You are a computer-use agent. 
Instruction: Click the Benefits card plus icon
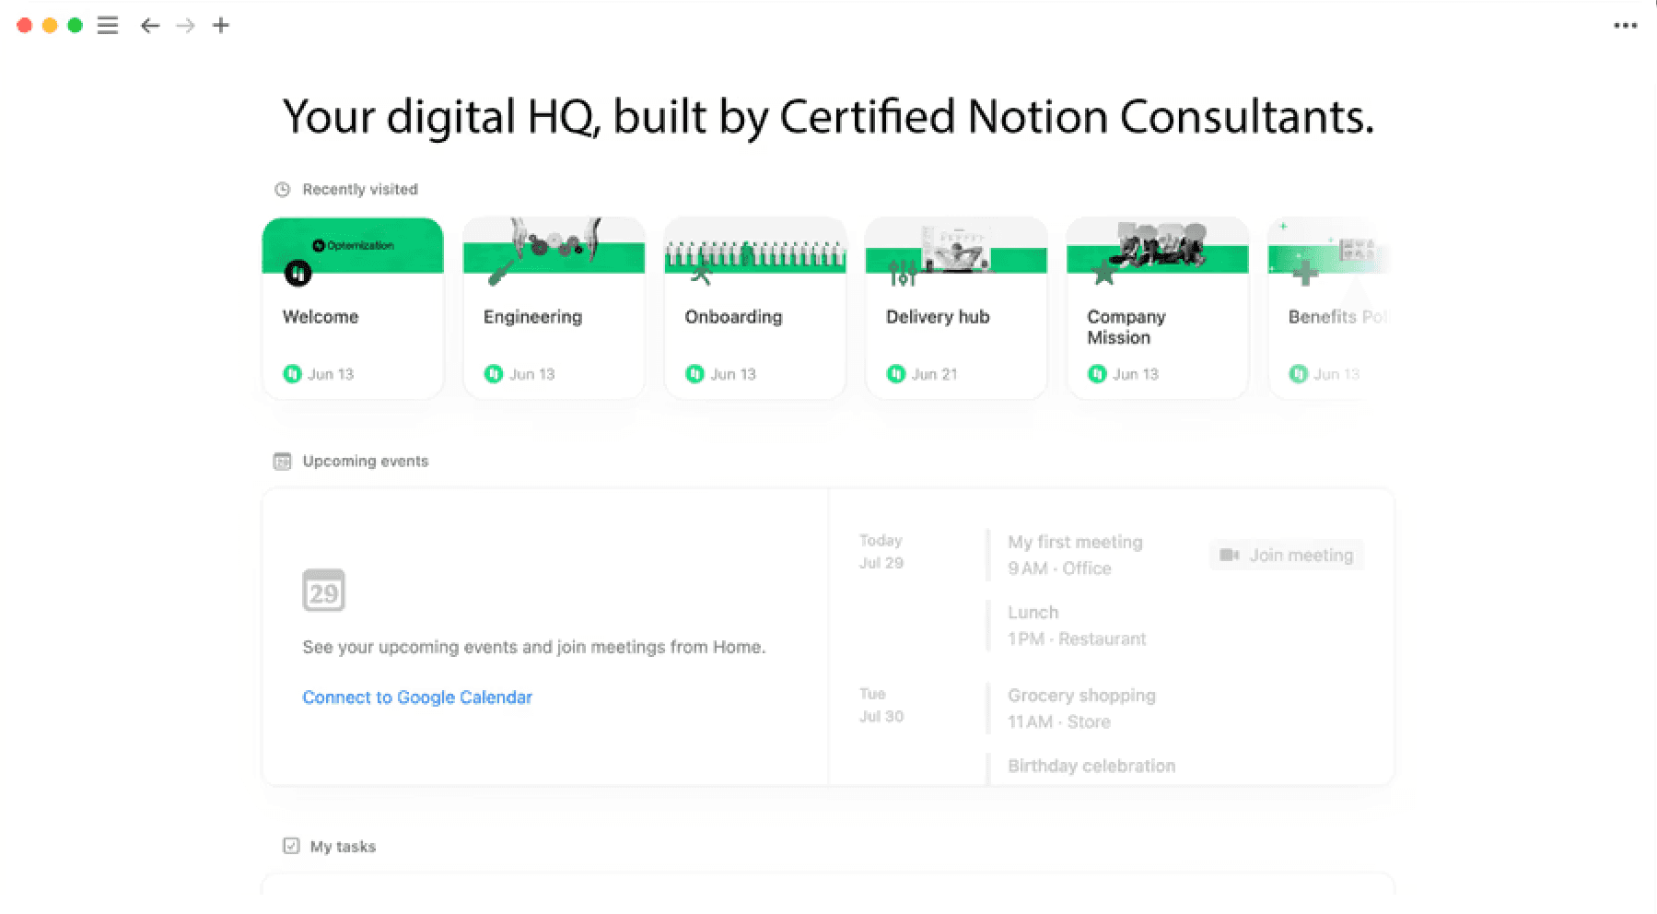point(1305,273)
